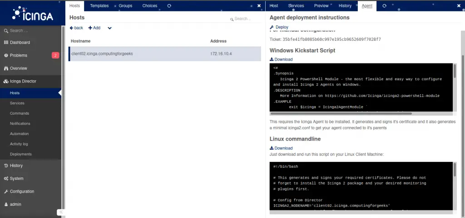Collapse the sidebar with double-chevron
The height and width of the screenshot is (218, 465).
(61, 212)
